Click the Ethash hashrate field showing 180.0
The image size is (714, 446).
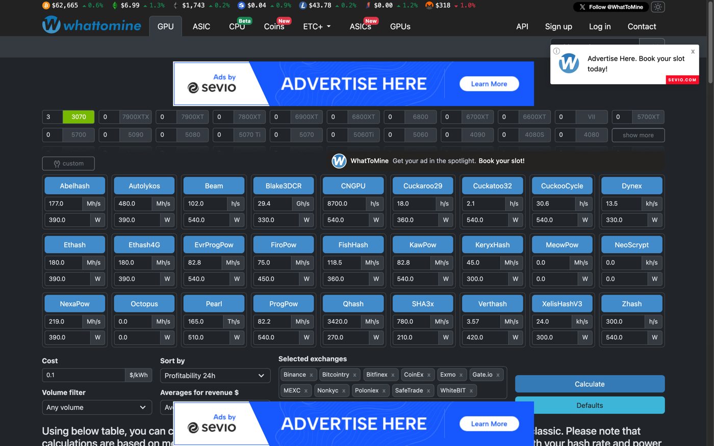pos(63,263)
